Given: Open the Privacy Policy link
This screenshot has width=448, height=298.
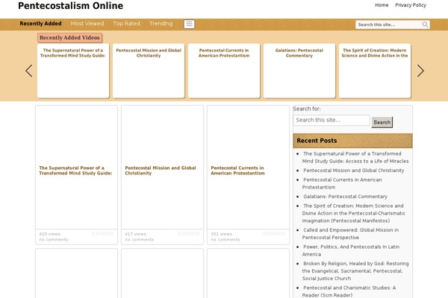Looking at the screenshot, I should (x=411, y=5).
